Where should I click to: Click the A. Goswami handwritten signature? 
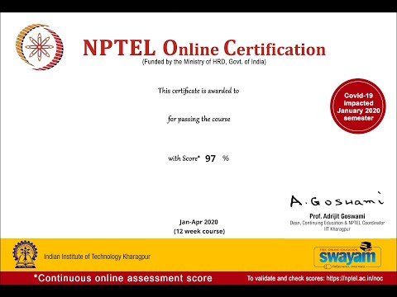pyautogui.click(x=337, y=200)
